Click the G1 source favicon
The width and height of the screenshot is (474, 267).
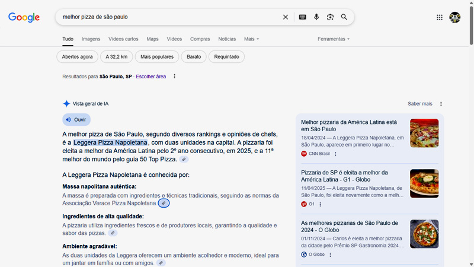click(x=304, y=204)
